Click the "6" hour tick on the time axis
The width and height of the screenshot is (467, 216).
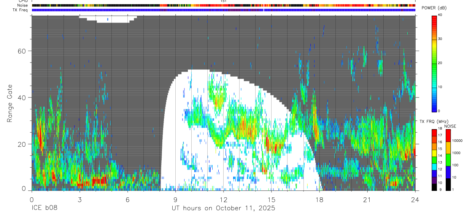(127, 200)
